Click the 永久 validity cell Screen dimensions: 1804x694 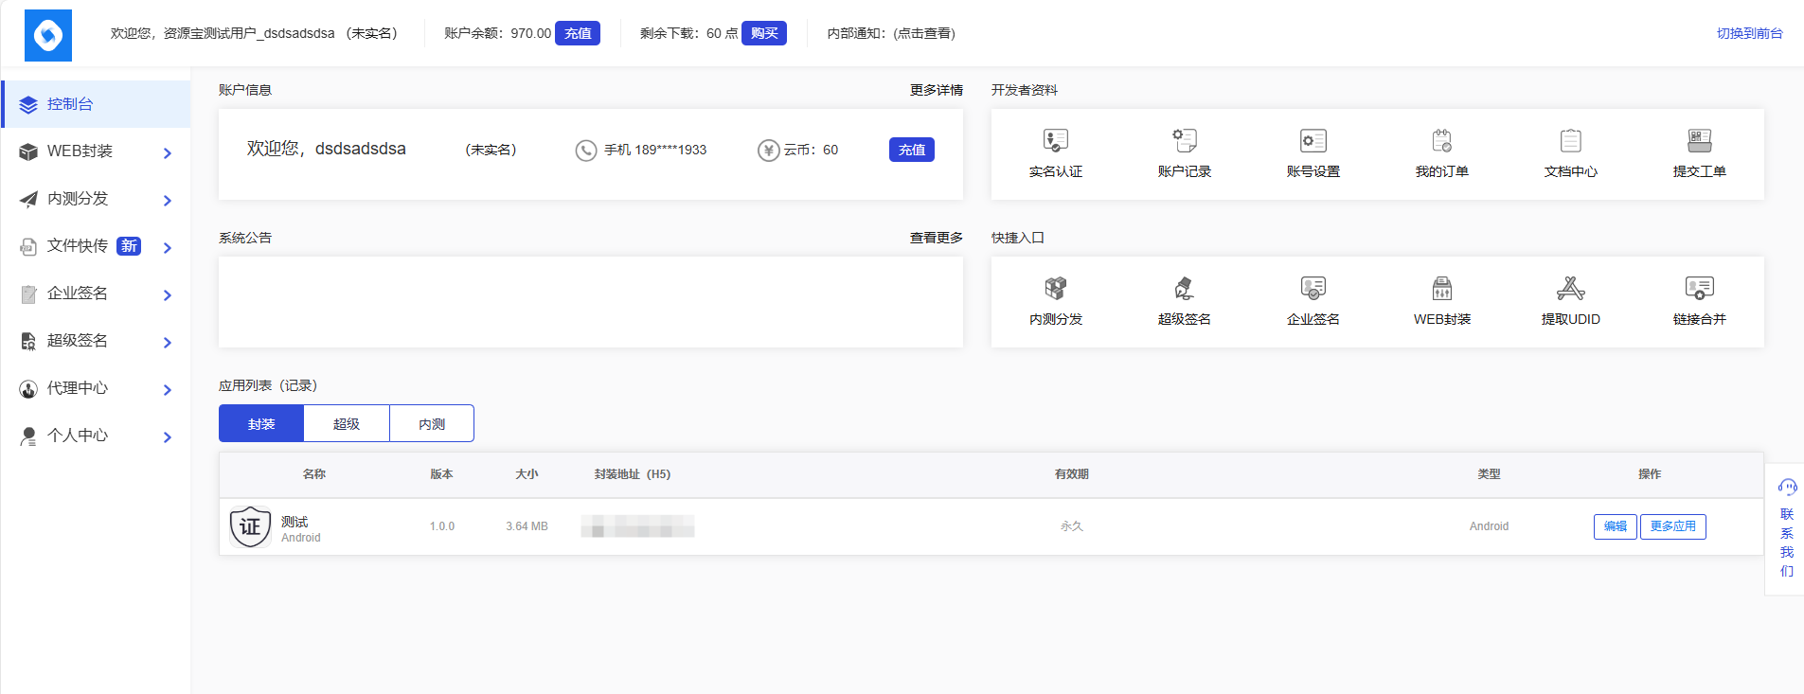(1072, 526)
